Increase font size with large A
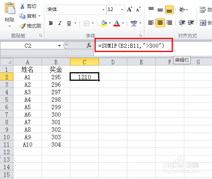This screenshot has width=212, height=179. (x=130, y=9)
